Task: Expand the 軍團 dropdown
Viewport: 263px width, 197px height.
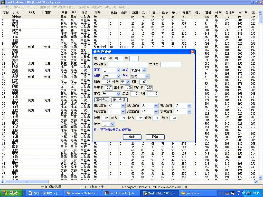Action: click(118, 70)
